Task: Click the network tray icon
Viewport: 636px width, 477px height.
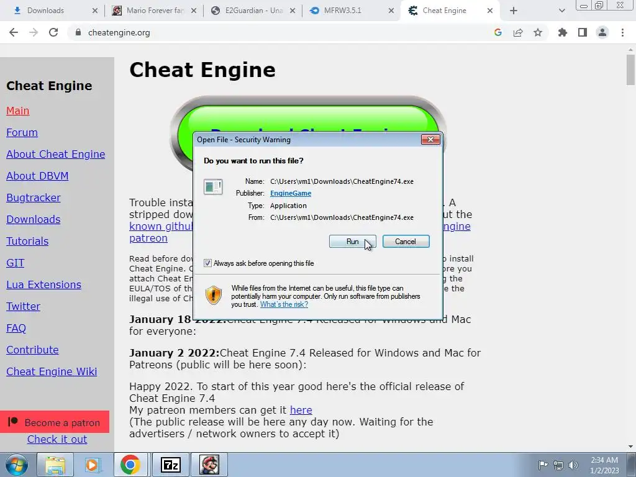Action: pyautogui.click(x=558, y=465)
